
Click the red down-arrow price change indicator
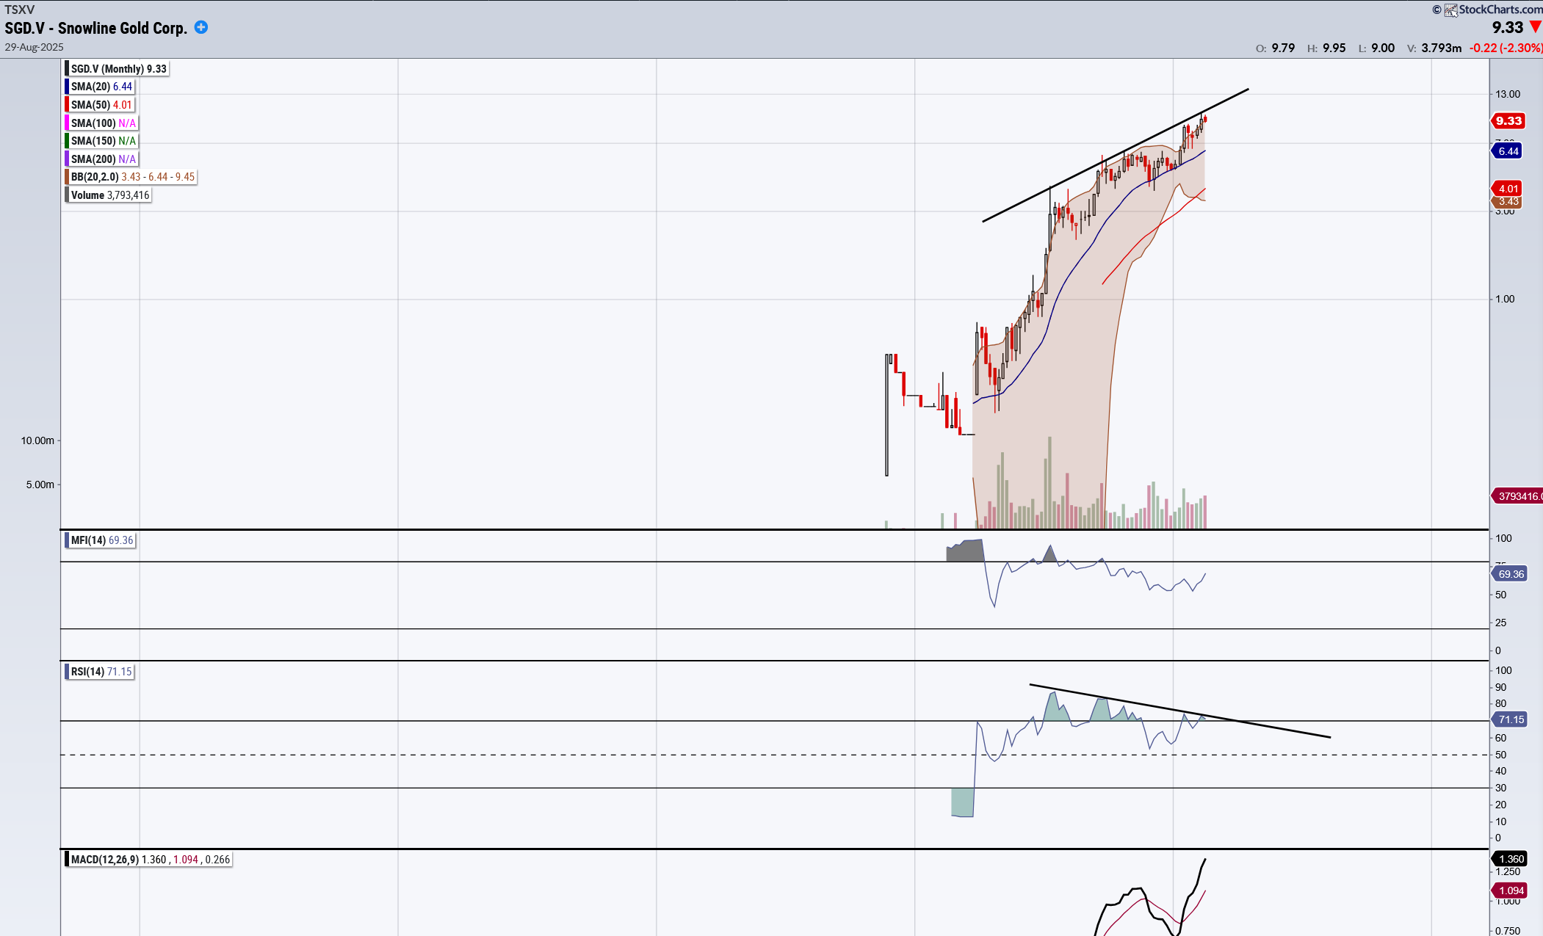[x=1535, y=27]
